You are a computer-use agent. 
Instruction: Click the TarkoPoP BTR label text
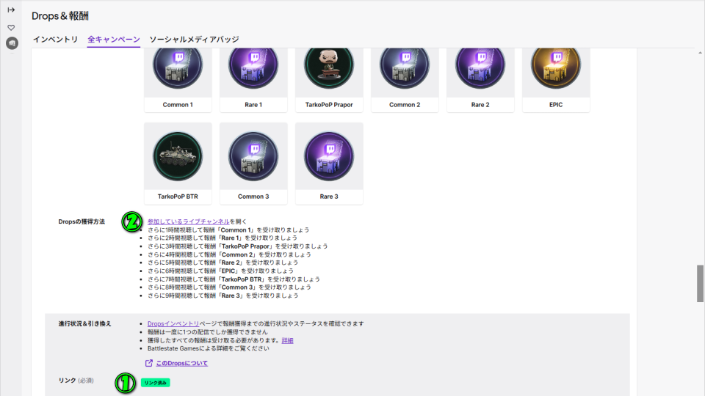coord(178,197)
